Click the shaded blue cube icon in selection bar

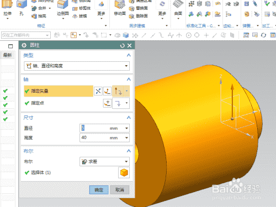pyautogui.click(x=126, y=35)
